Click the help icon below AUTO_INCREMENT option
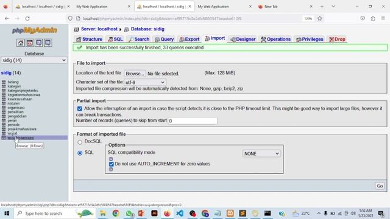Screen dimensions: 390x219 (x=111, y=169)
